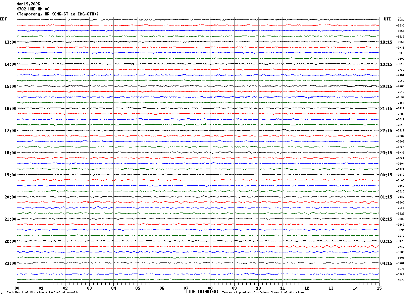Select the 'X702 HHE NM 00' station label

pos(33,9)
